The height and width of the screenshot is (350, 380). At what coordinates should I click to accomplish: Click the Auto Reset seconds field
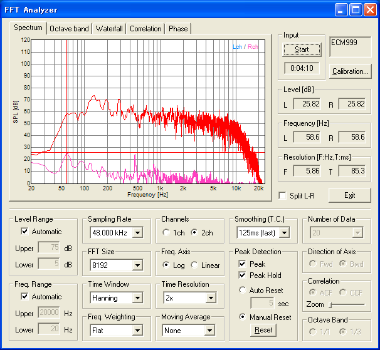pyautogui.click(x=263, y=303)
